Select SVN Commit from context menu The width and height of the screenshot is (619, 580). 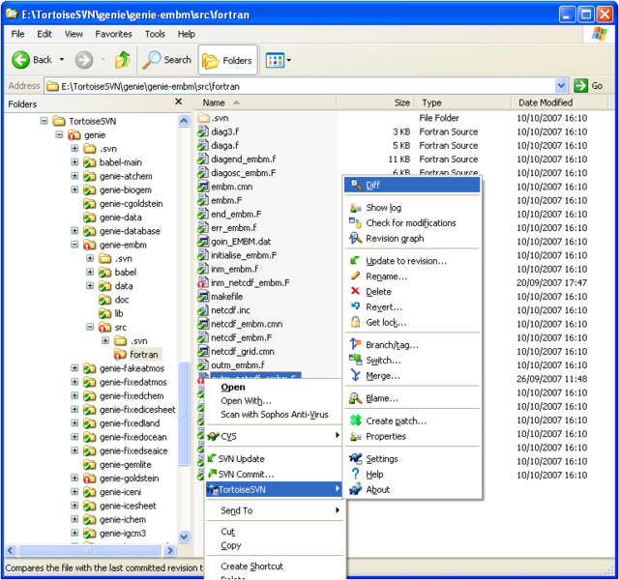click(x=246, y=474)
